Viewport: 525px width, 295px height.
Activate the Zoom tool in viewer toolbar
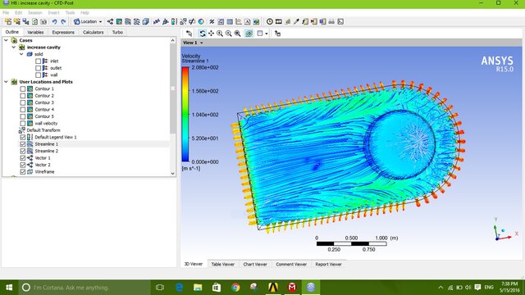pyautogui.click(x=220, y=34)
